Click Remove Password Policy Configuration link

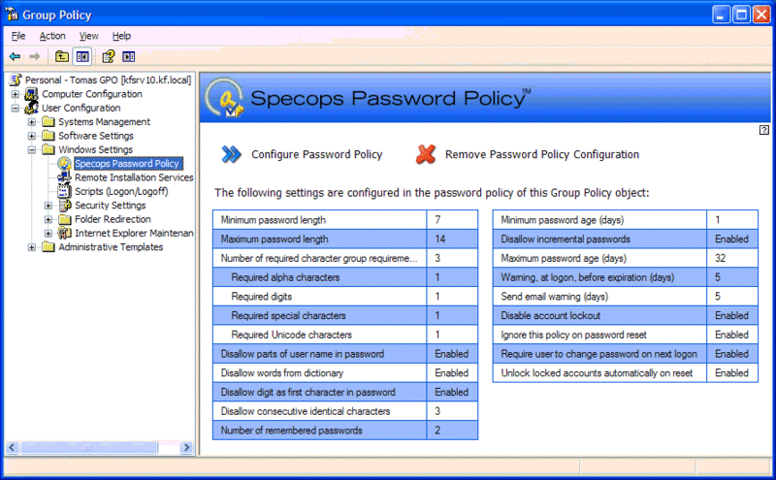click(542, 154)
